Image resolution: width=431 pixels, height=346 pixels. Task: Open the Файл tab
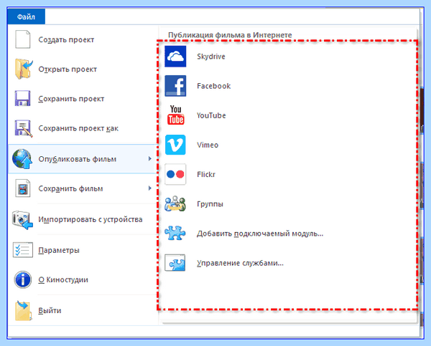pos(26,16)
